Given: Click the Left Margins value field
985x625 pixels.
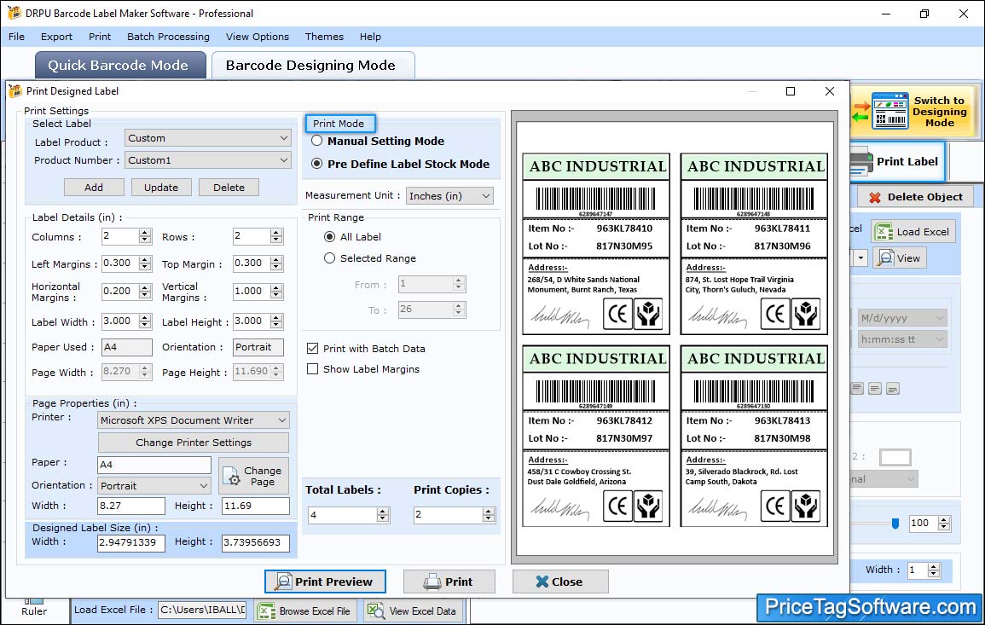Looking at the screenshot, I should tap(120, 263).
